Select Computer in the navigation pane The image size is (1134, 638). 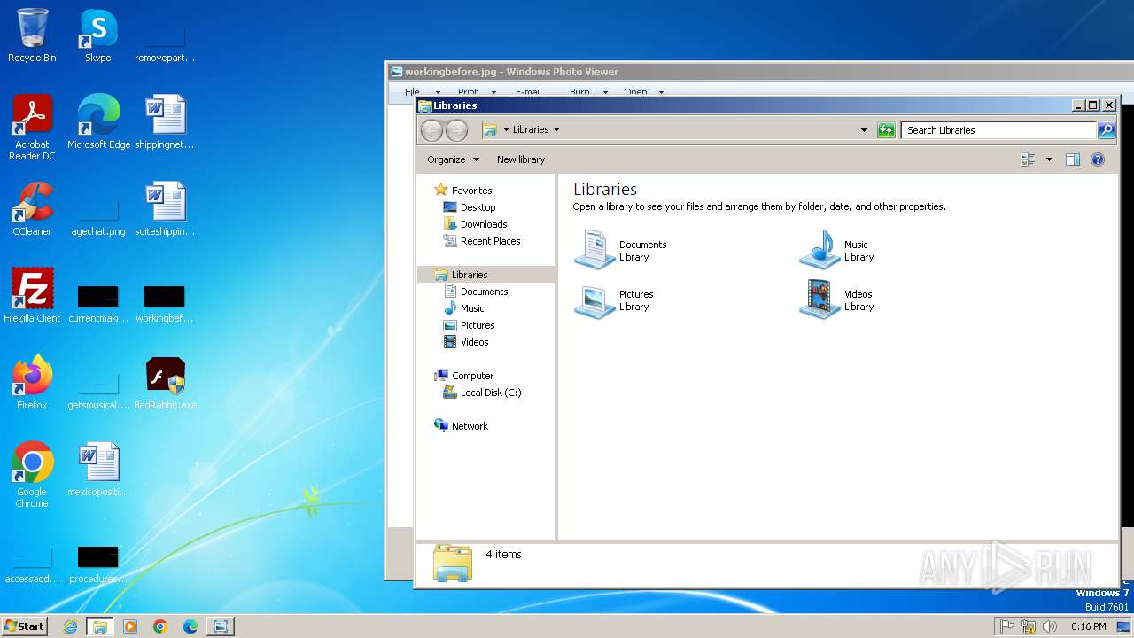pyautogui.click(x=472, y=376)
